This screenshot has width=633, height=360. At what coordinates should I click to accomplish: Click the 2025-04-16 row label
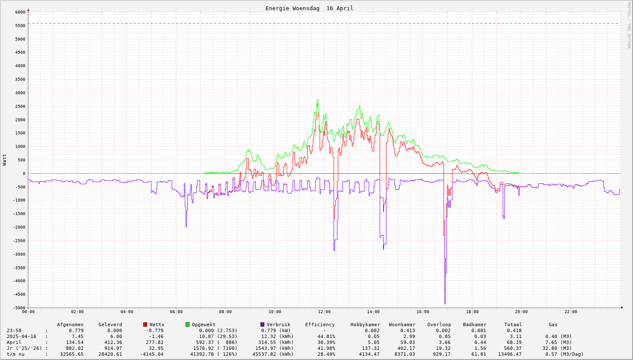[21, 336]
